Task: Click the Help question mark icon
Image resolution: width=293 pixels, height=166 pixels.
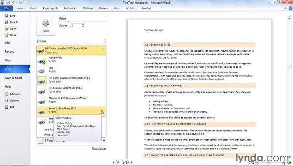Action: pyautogui.click(x=290, y=8)
